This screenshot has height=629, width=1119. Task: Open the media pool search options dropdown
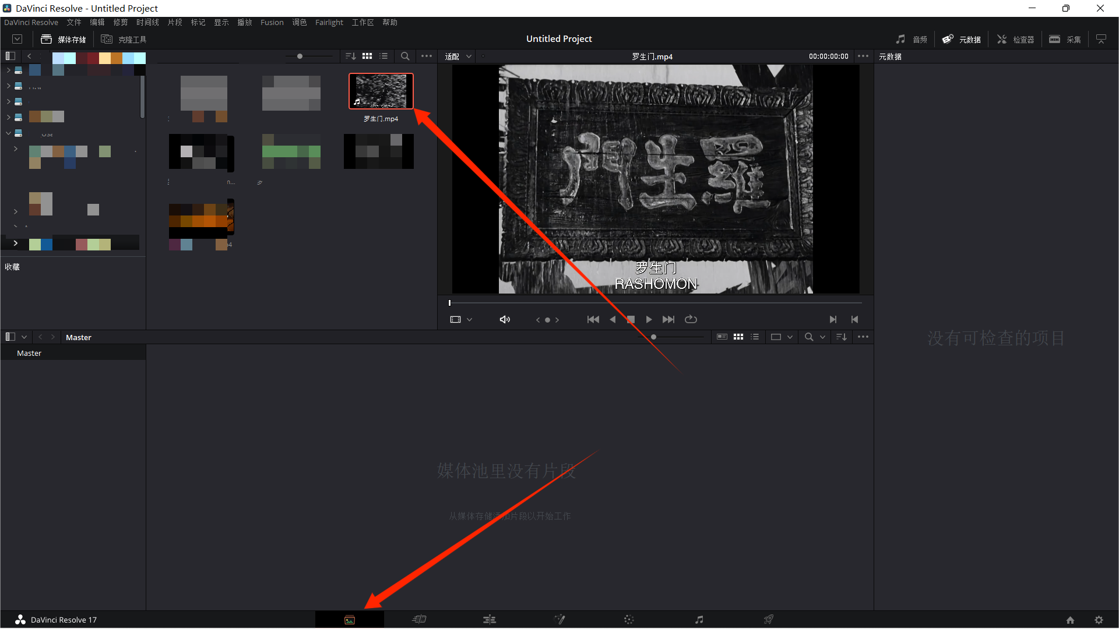[x=822, y=337]
